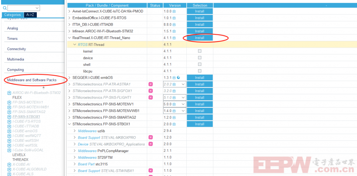Click status chip icon for FP-ATR-ASTRA1
This screenshot has height=176, width=357.
click(151, 84)
